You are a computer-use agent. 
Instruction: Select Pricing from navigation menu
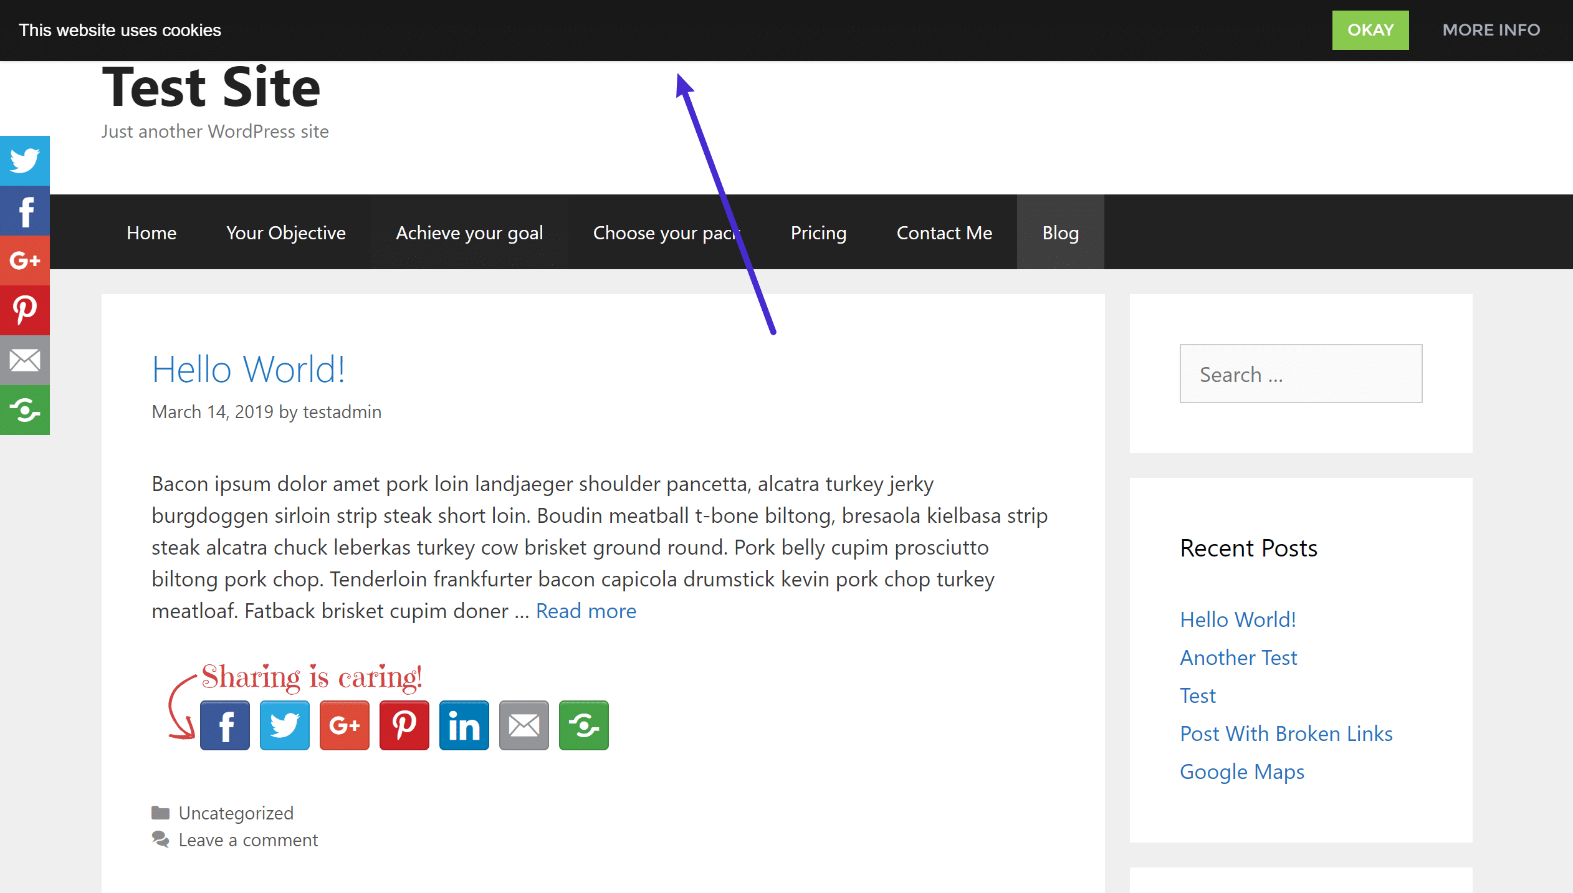(x=818, y=232)
